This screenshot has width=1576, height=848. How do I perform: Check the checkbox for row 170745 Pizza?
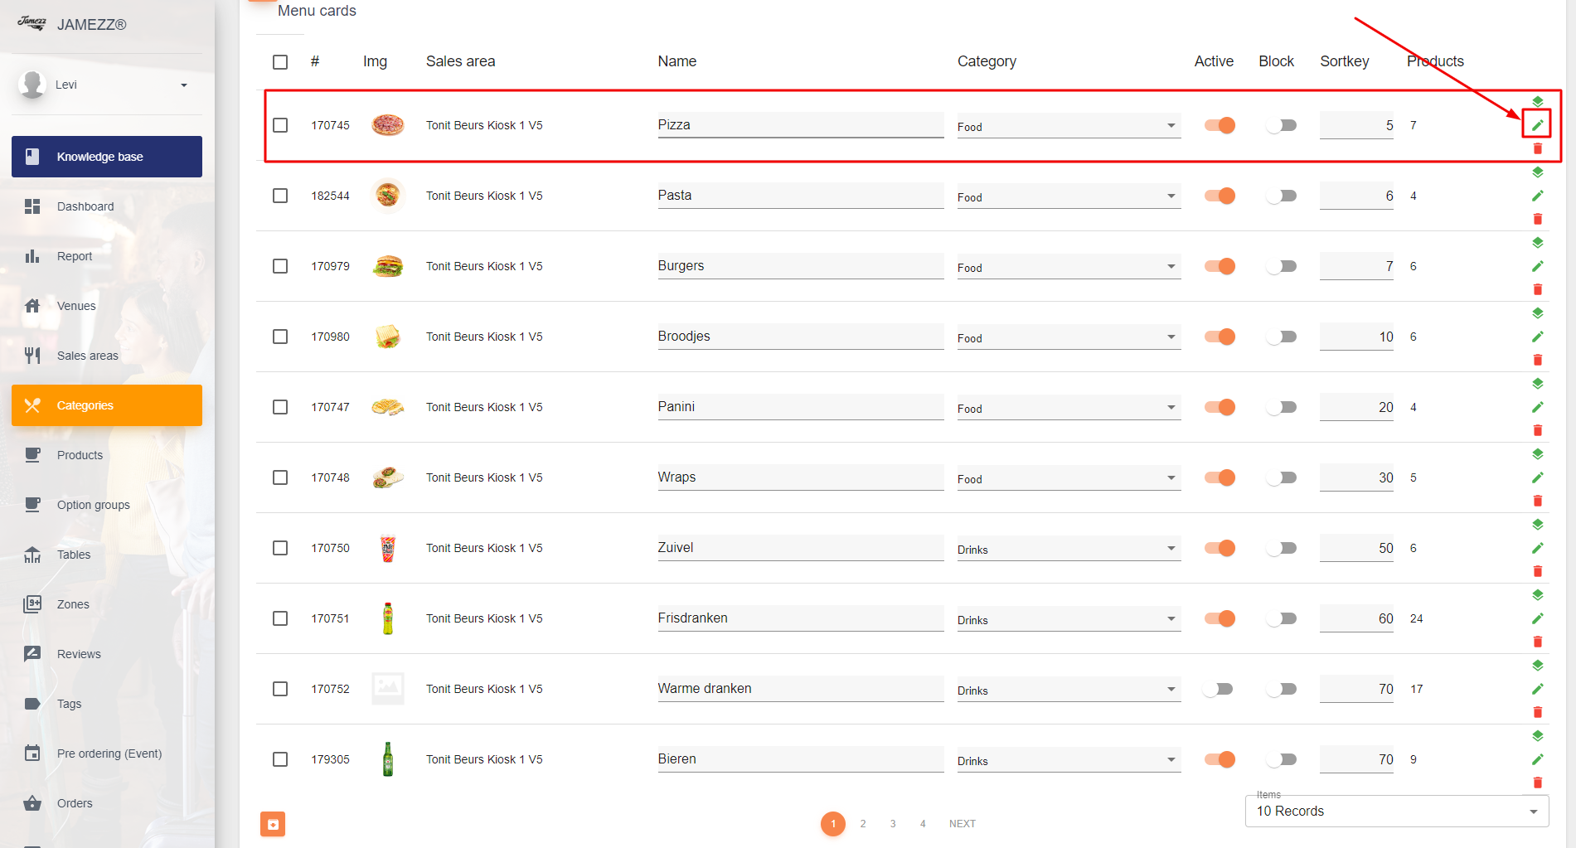click(x=280, y=125)
